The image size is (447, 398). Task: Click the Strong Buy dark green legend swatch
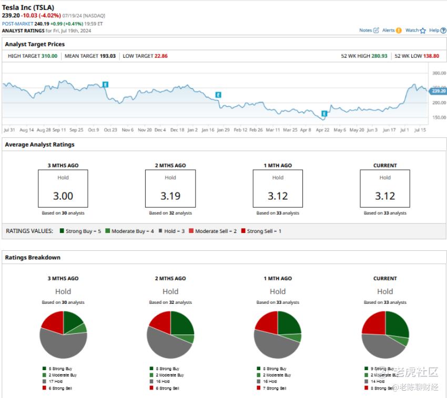click(x=62, y=231)
